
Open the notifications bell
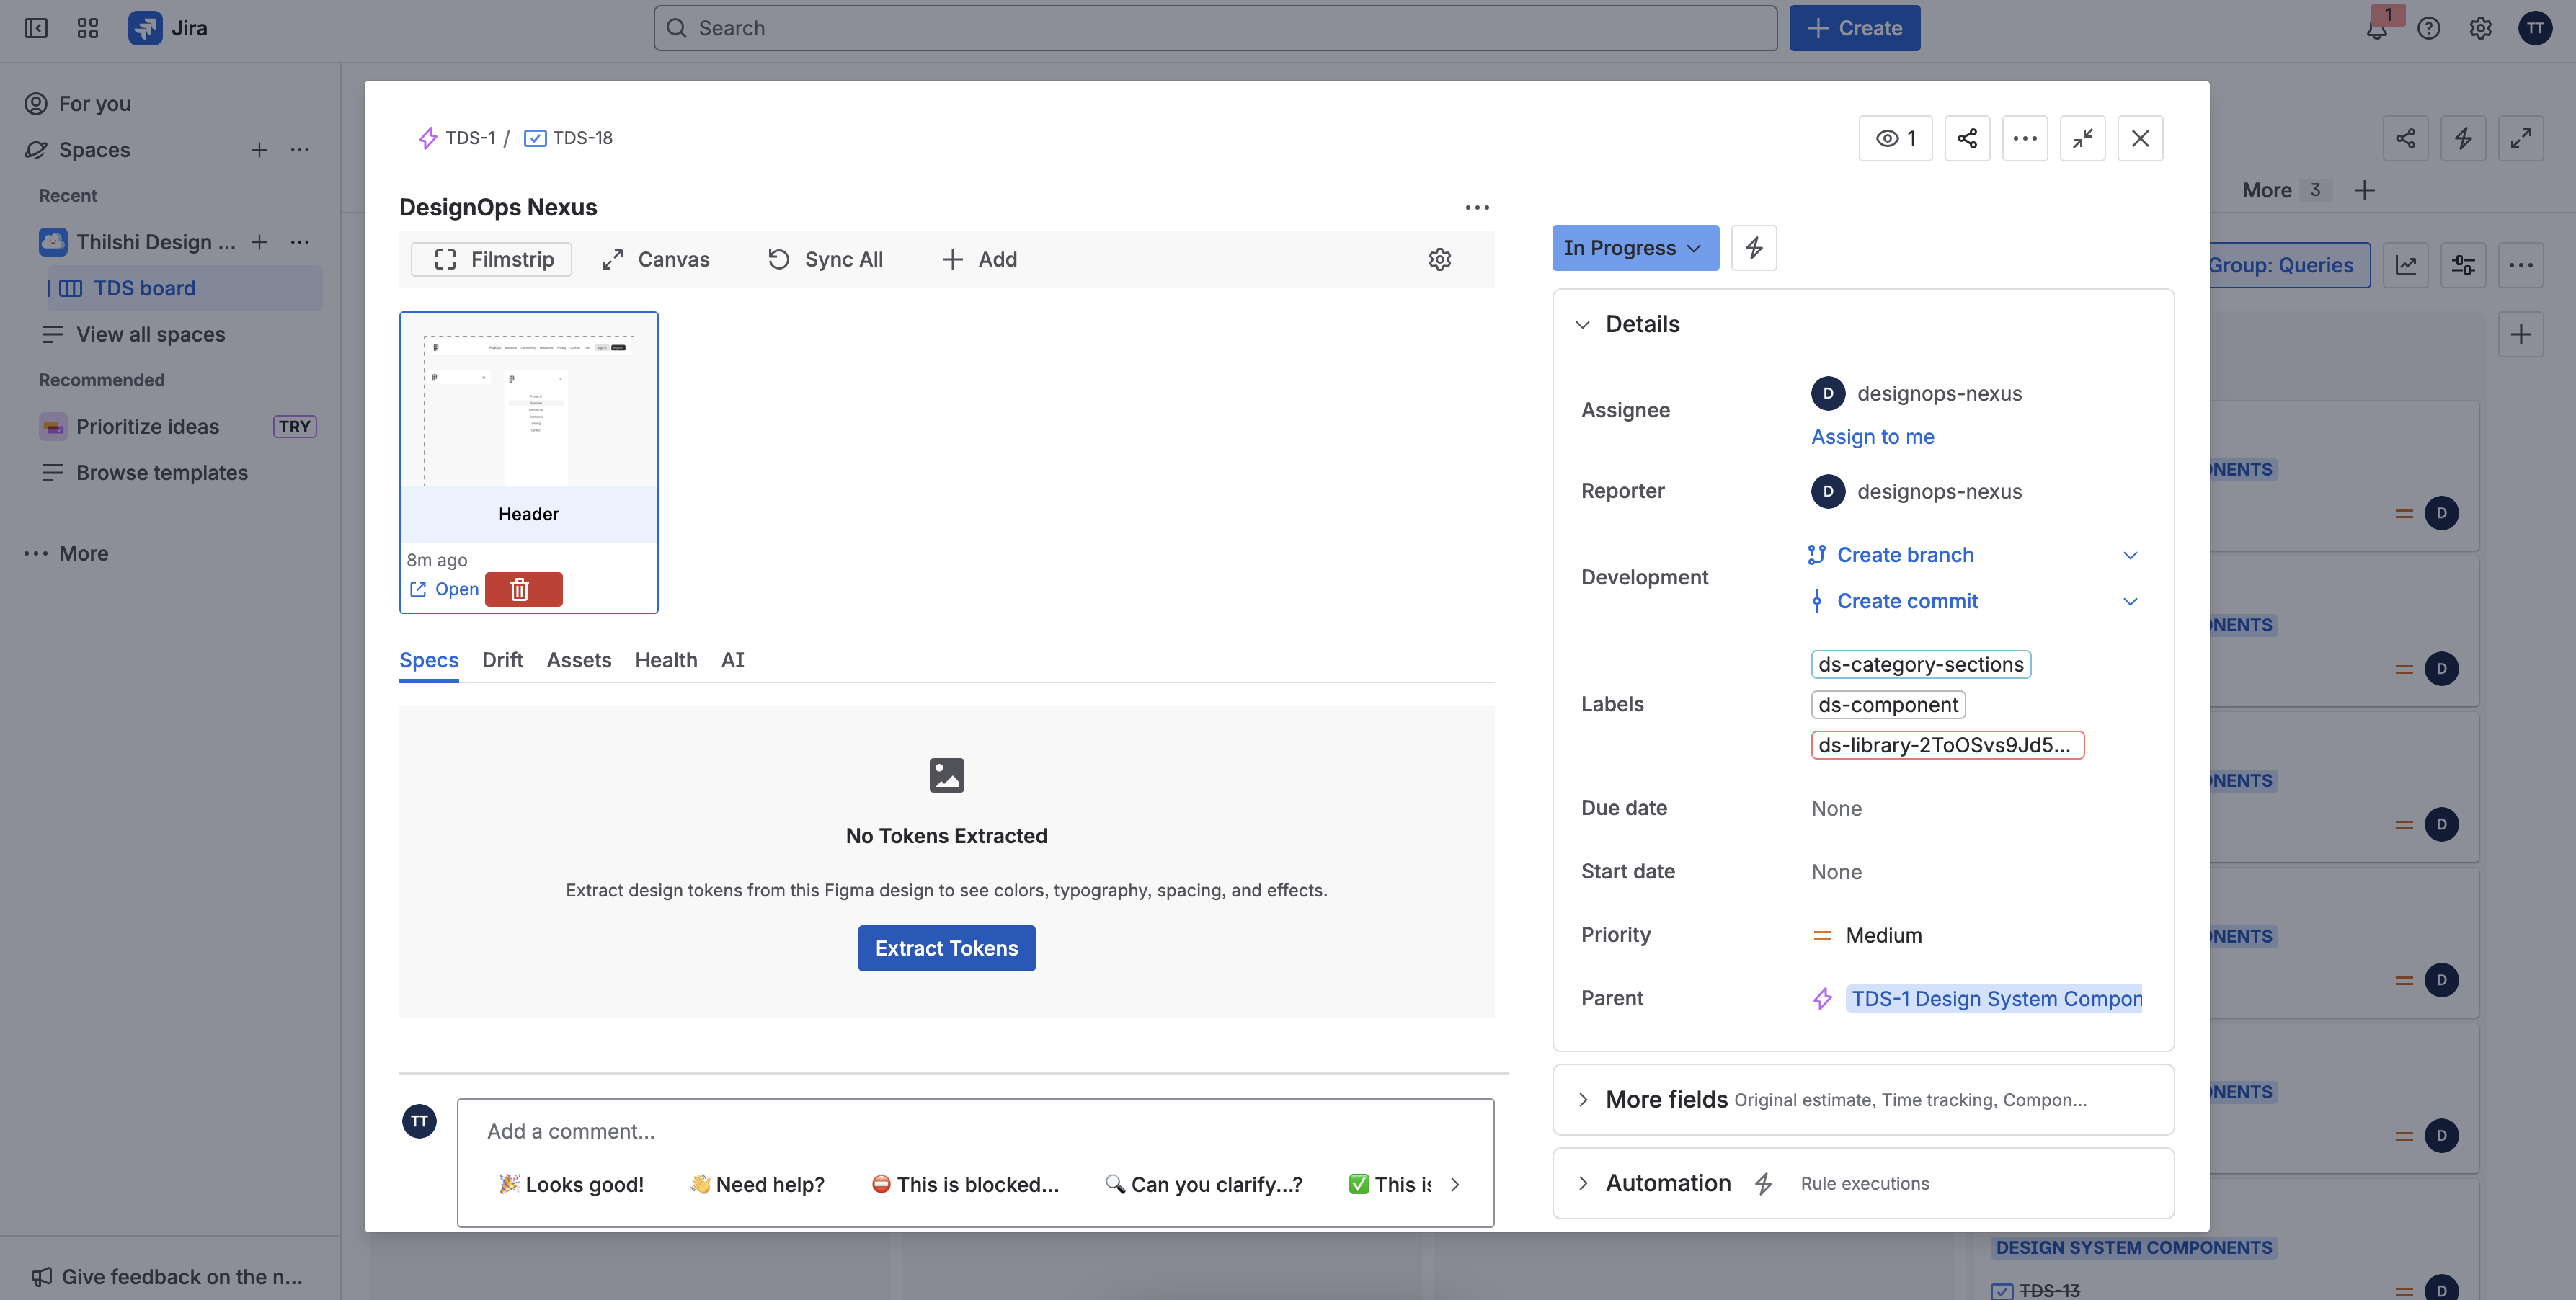coord(2376,29)
